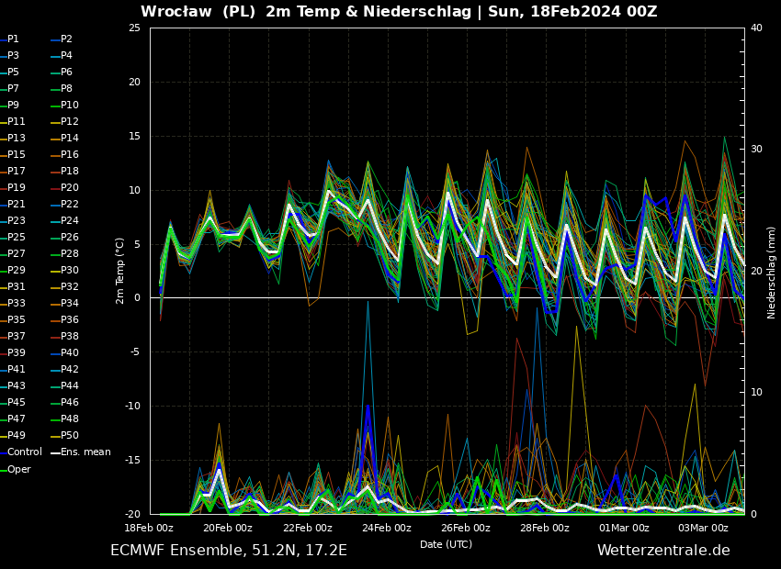Click the "P25" legend entry
Viewport: 781px width, 569px height.
tap(13, 238)
